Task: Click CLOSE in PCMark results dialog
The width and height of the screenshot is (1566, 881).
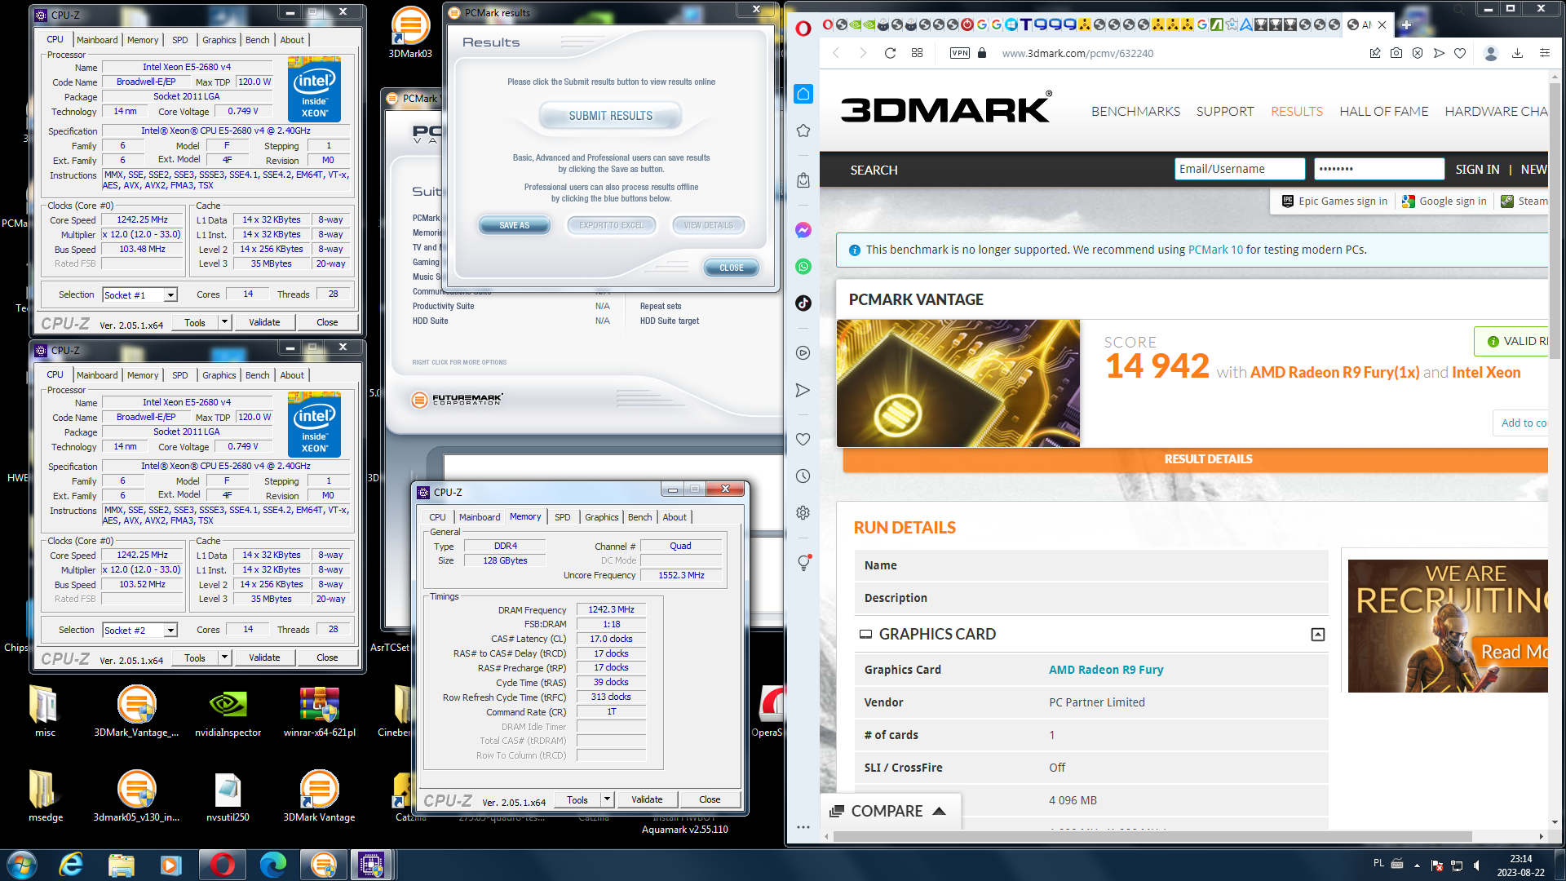Action: pyautogui.click(x=731, y=268)
